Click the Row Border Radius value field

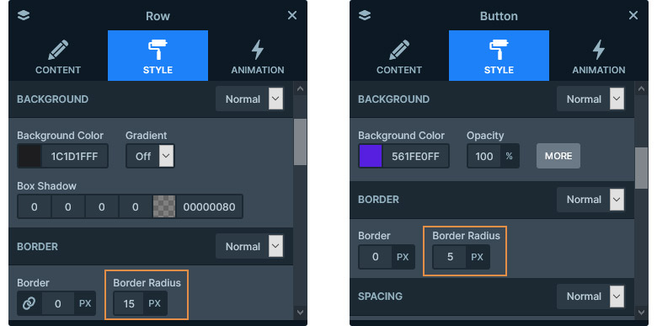(x=129, y=303)
